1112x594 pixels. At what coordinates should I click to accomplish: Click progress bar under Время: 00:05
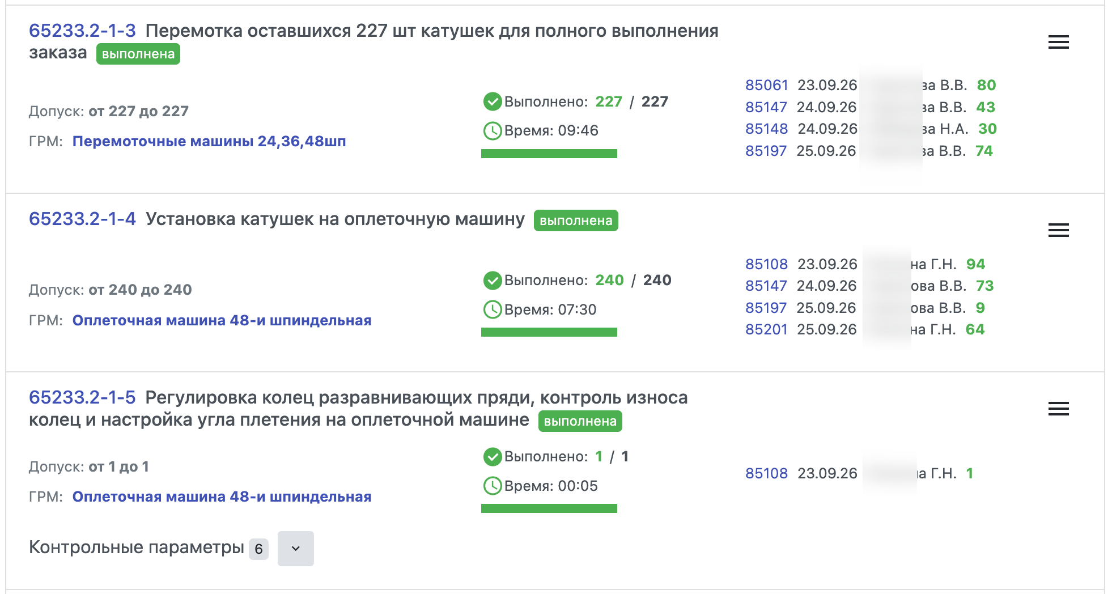pos(549,508)
